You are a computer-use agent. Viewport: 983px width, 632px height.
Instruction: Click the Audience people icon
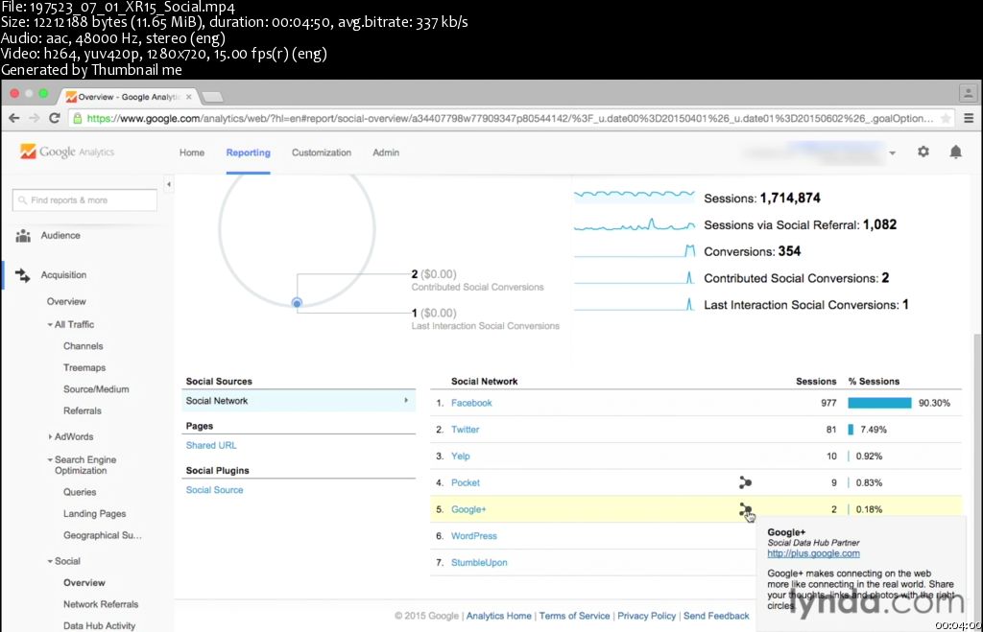click(23, 236)
